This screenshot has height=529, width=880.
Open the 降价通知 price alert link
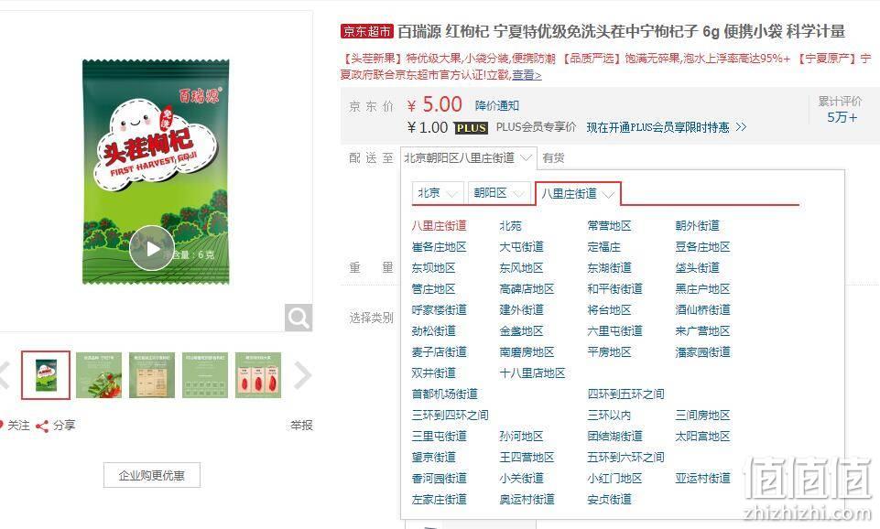[x=496, y=105]
